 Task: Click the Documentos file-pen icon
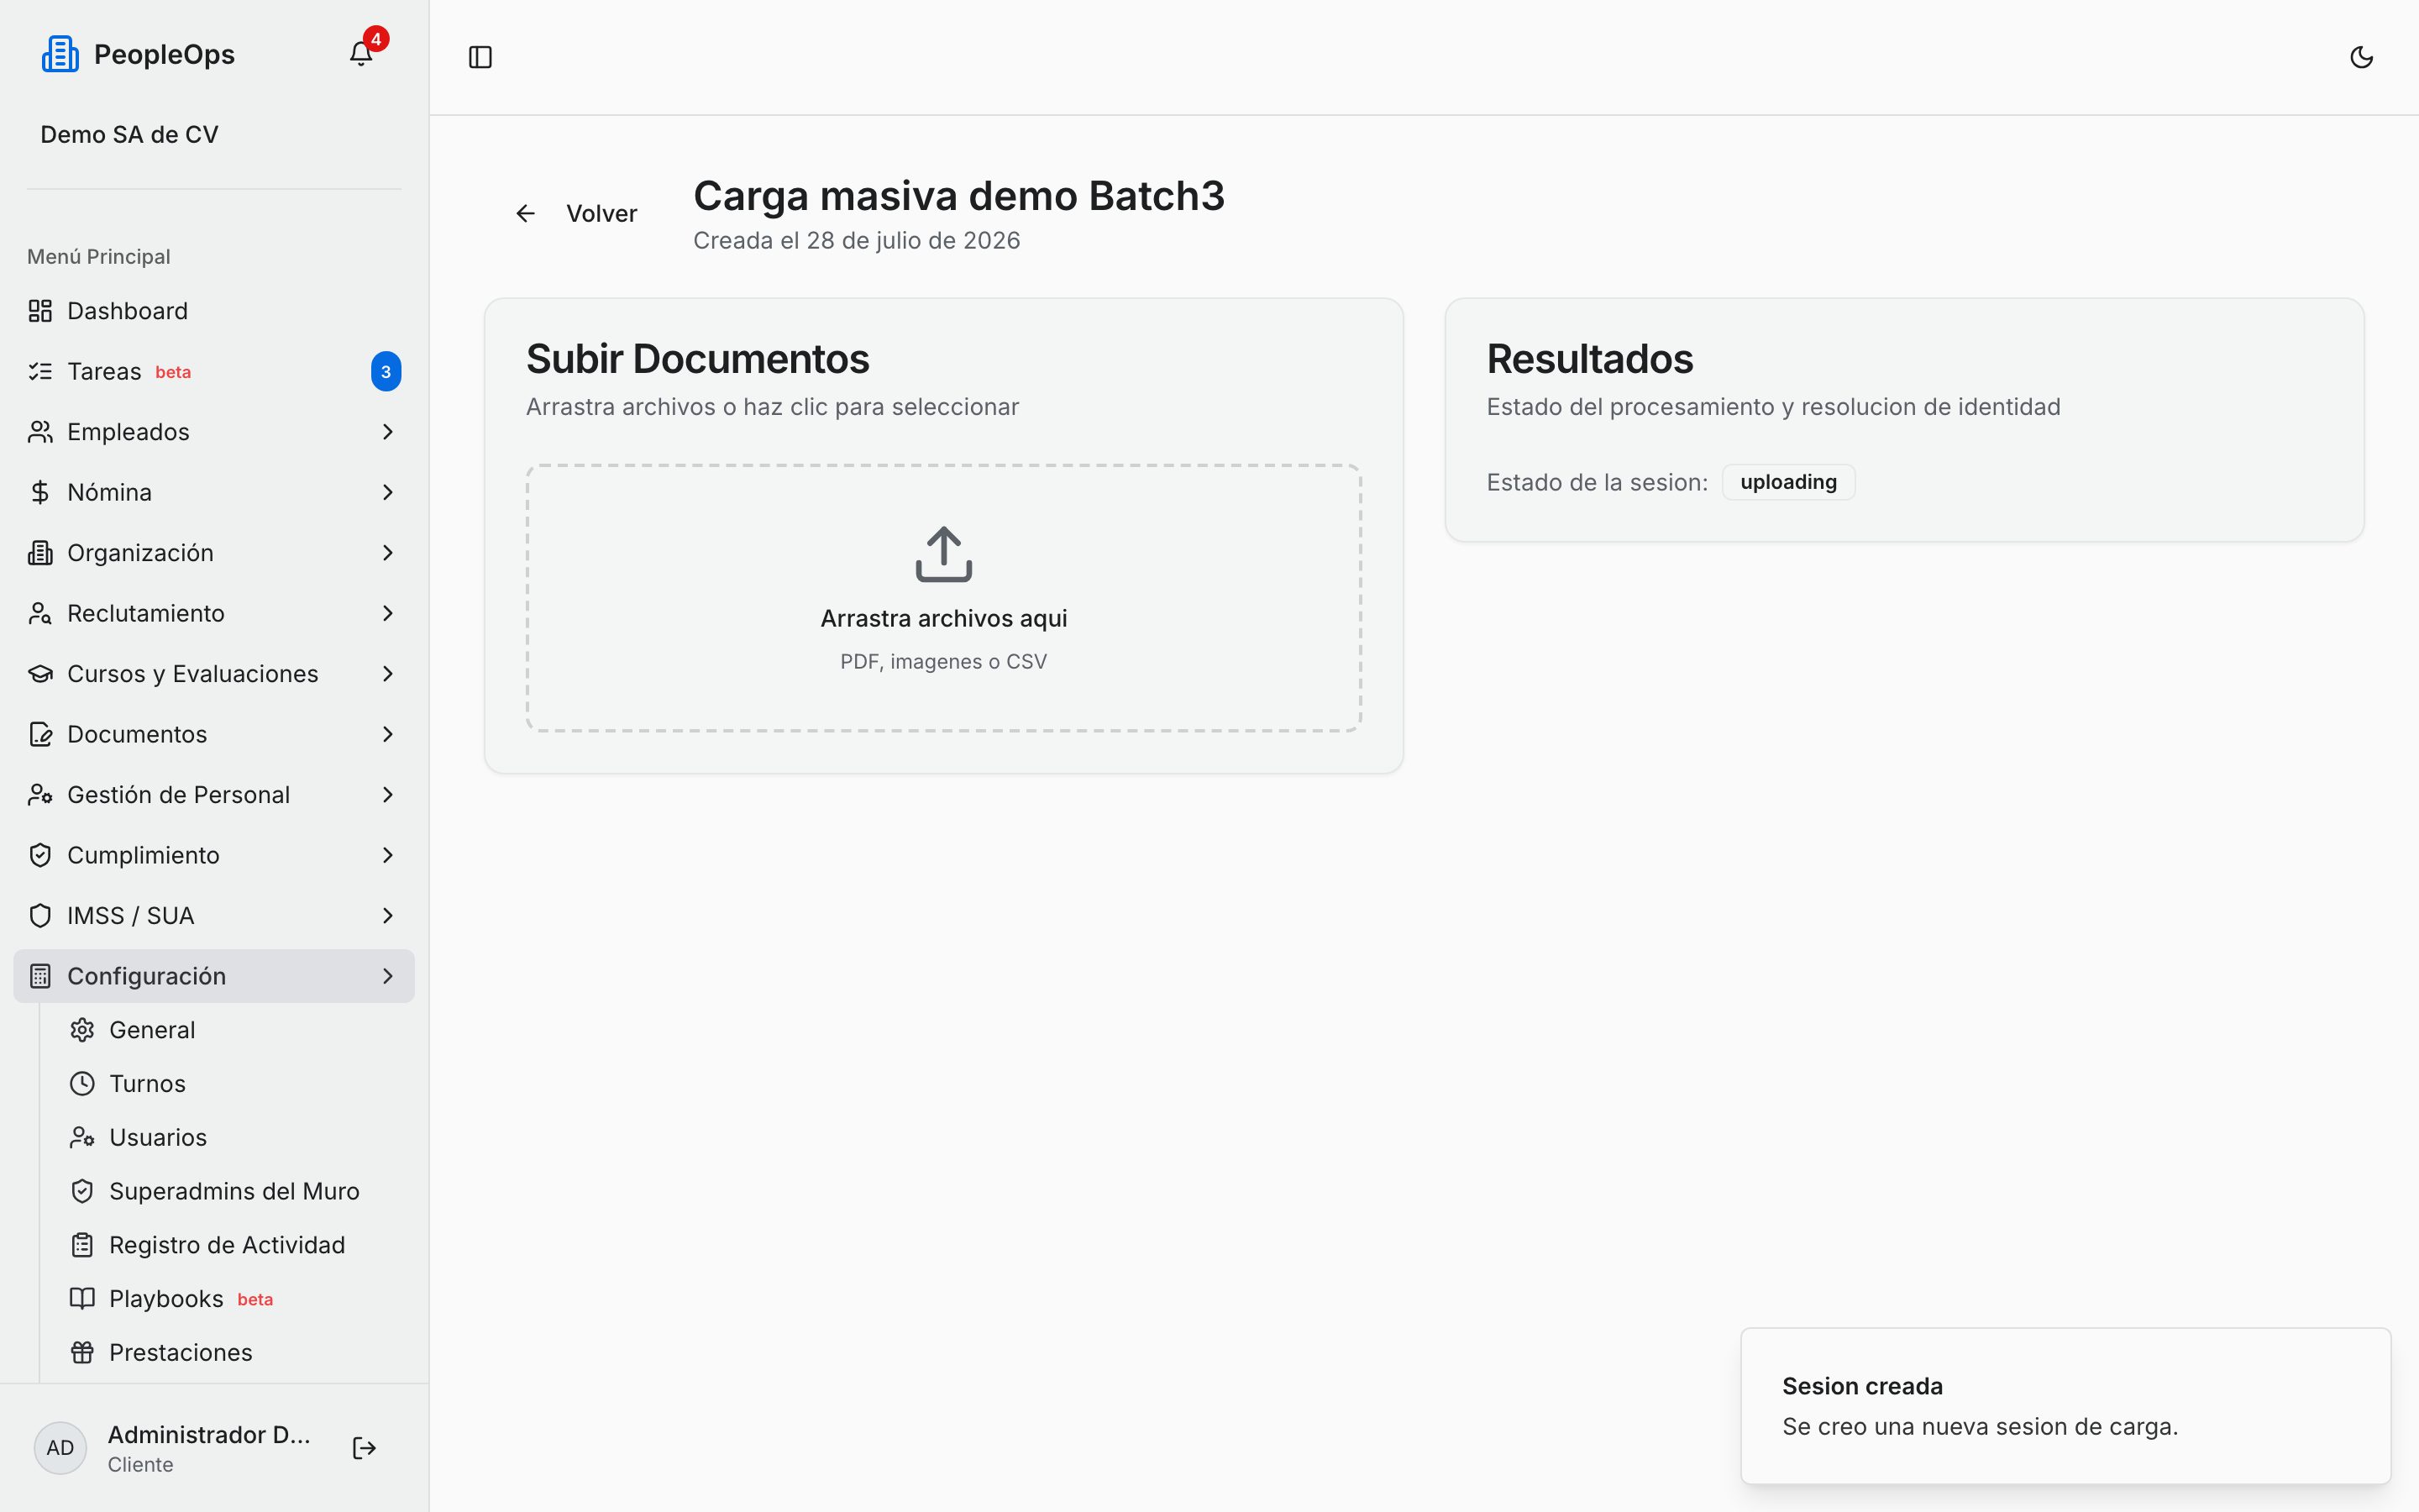click(40, 734)
